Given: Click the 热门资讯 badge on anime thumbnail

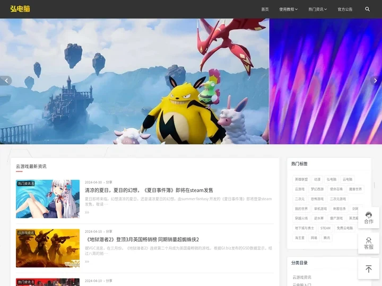Looking at the screenshot, I should tap(26, 184).
